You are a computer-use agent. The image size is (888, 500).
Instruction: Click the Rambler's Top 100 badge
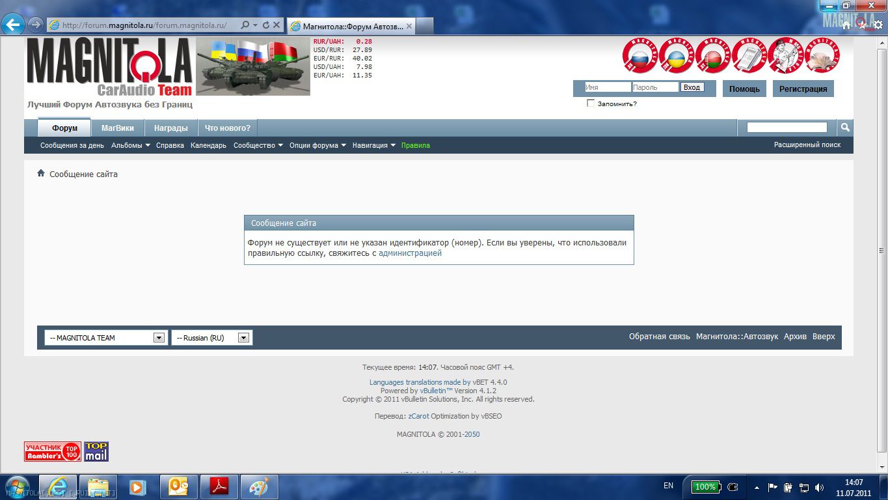53,451
